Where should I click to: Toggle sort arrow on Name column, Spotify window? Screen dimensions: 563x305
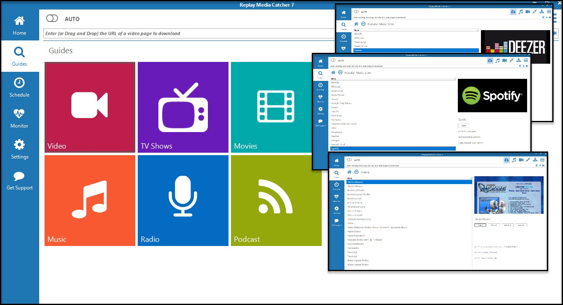(x=454, y=78)
